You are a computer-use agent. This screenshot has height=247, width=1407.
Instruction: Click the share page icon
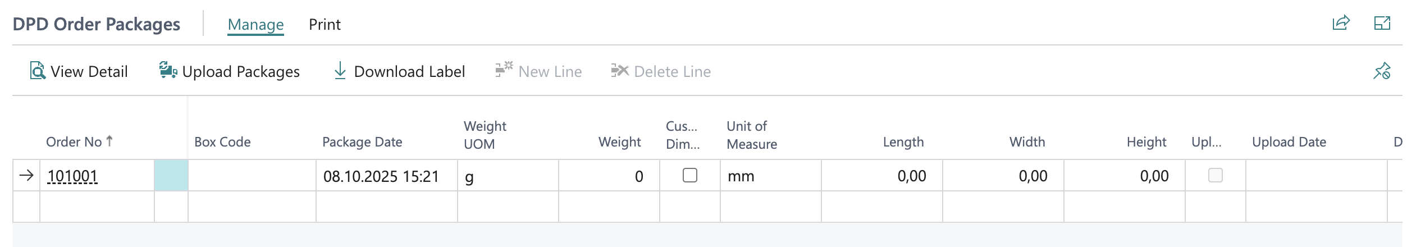pos(1341,23)
